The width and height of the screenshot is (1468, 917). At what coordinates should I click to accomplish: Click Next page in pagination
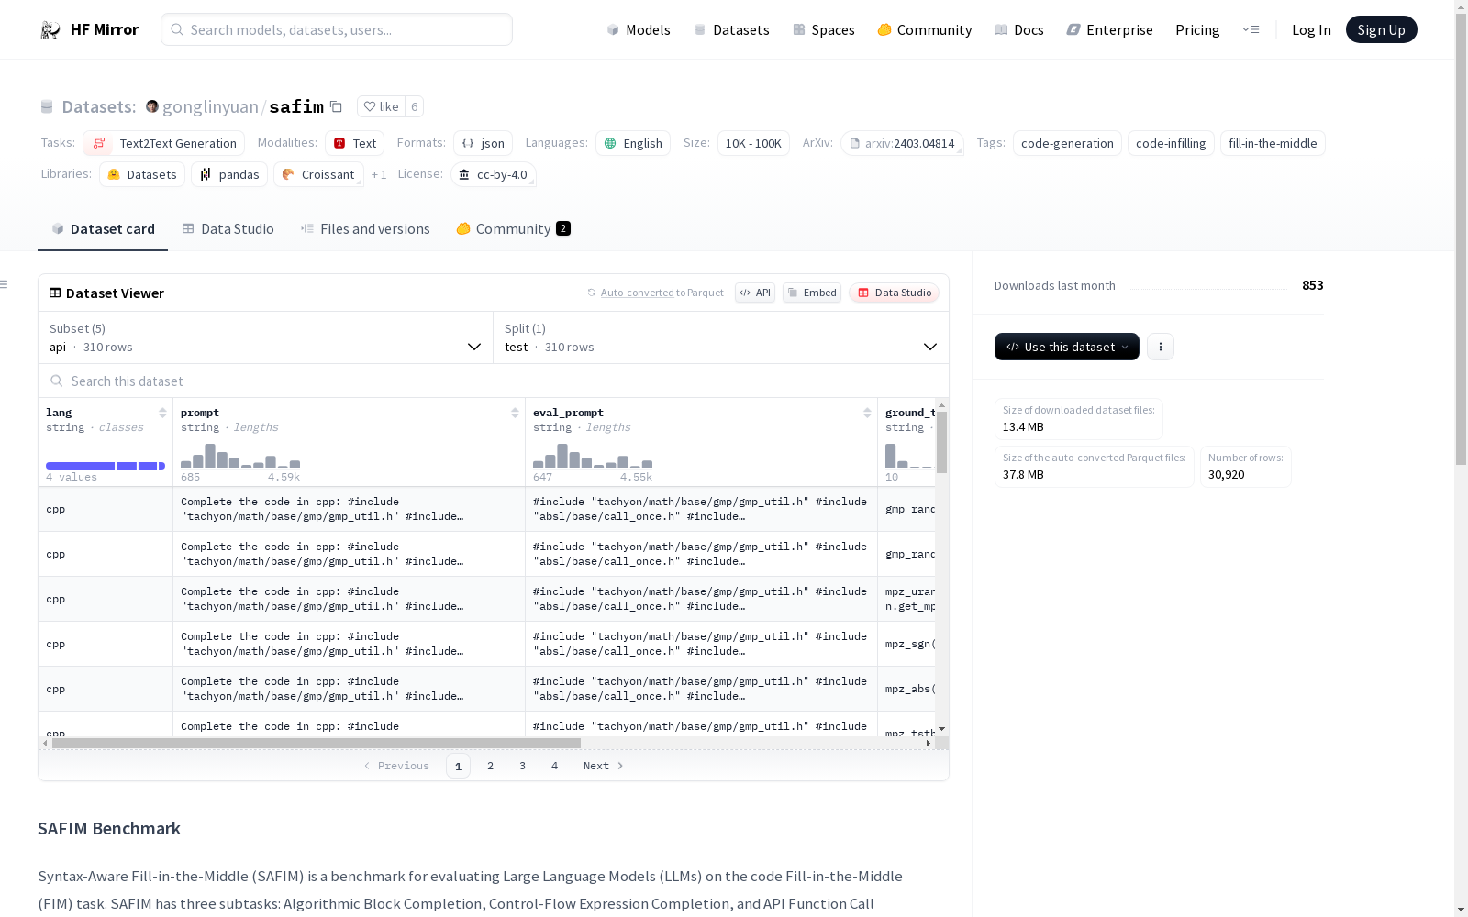[604, 766]
